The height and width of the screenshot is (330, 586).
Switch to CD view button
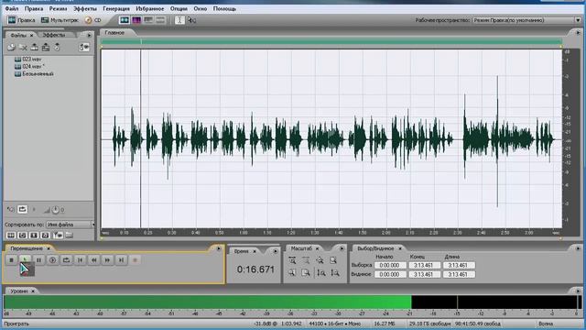(x=93, y=20)
